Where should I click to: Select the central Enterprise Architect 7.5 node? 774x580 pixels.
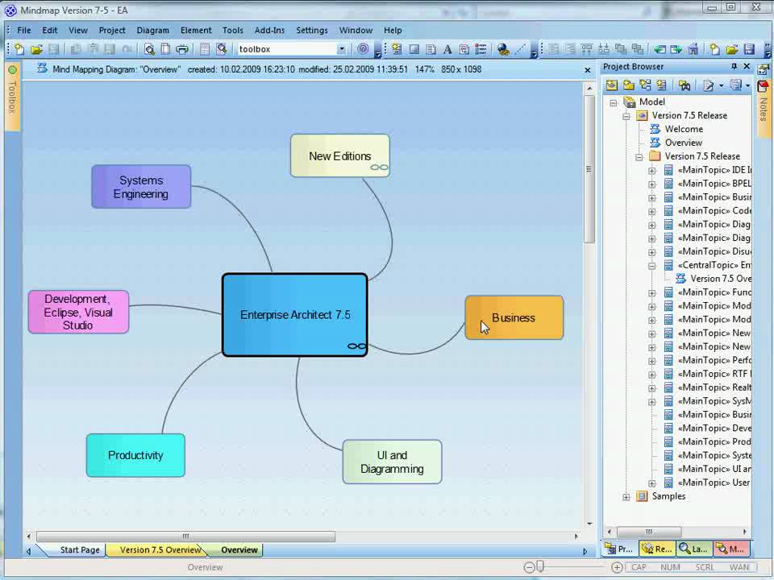click(295, 315)
